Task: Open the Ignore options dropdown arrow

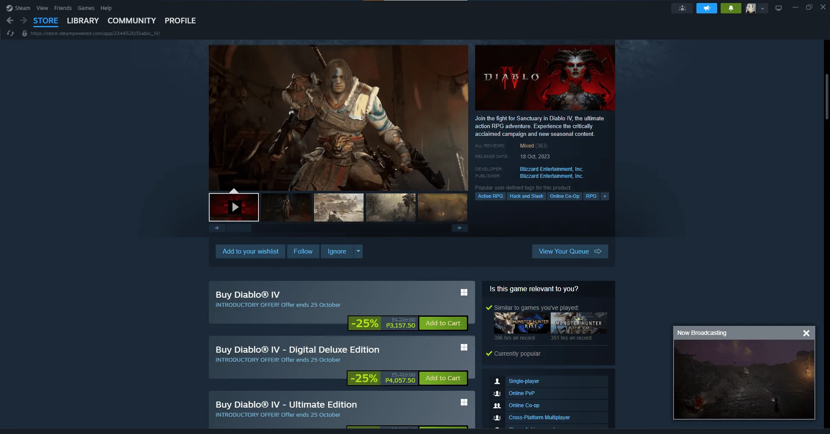Action: 358,251
